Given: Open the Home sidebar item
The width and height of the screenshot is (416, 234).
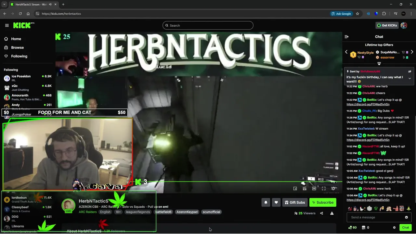Looking at the screenshot, I should point(16,39).
